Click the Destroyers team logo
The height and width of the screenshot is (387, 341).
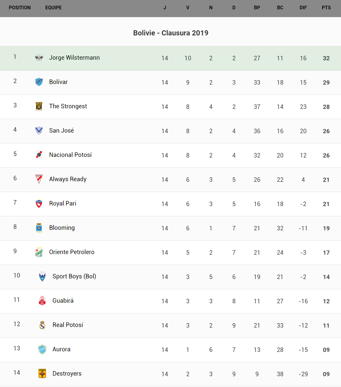pyautogui.click(x=42, y=373)
